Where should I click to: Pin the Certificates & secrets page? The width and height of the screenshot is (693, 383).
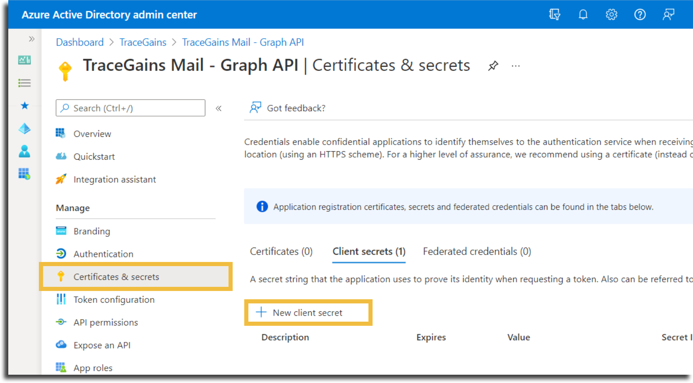click(x=493, y=66)
